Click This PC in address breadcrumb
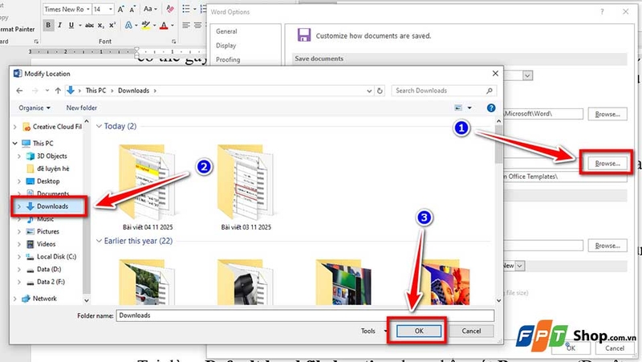This screenshot has height=362, width=642. coord(95,91)
